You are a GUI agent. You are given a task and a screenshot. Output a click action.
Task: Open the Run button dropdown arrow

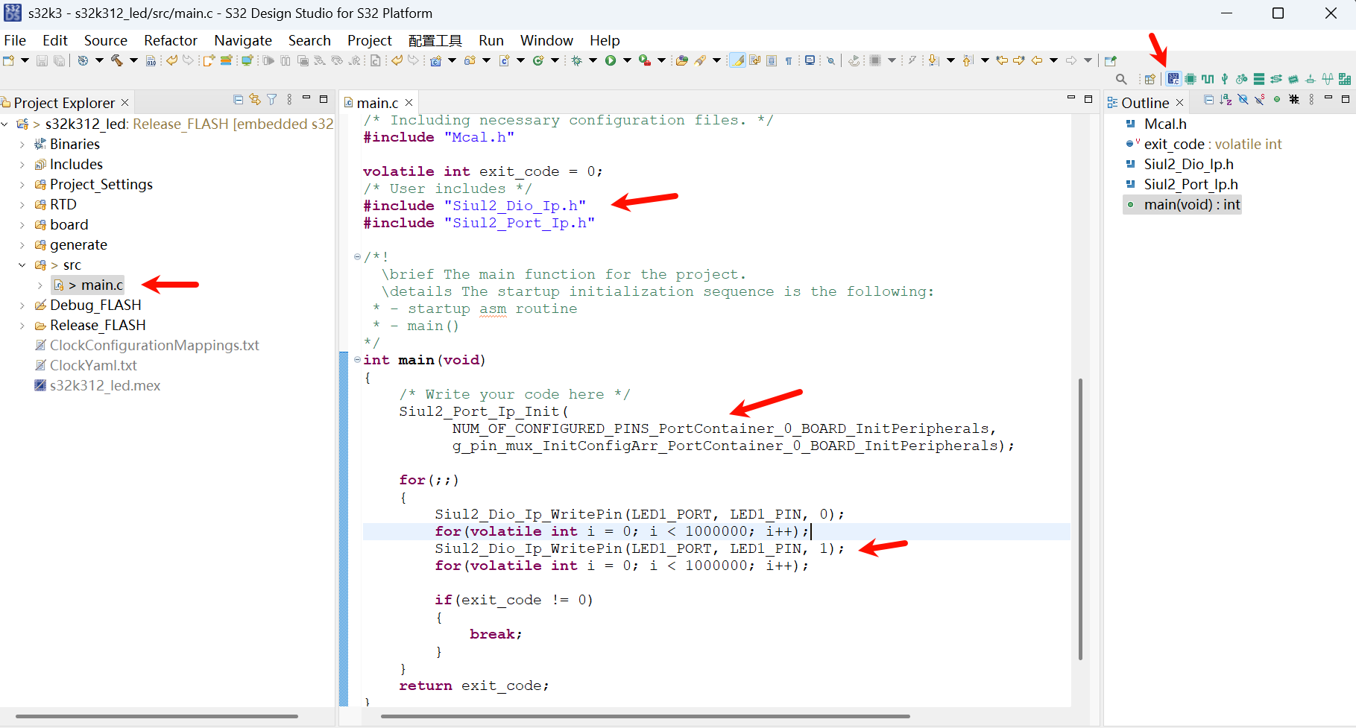click(x=627, y=60)
